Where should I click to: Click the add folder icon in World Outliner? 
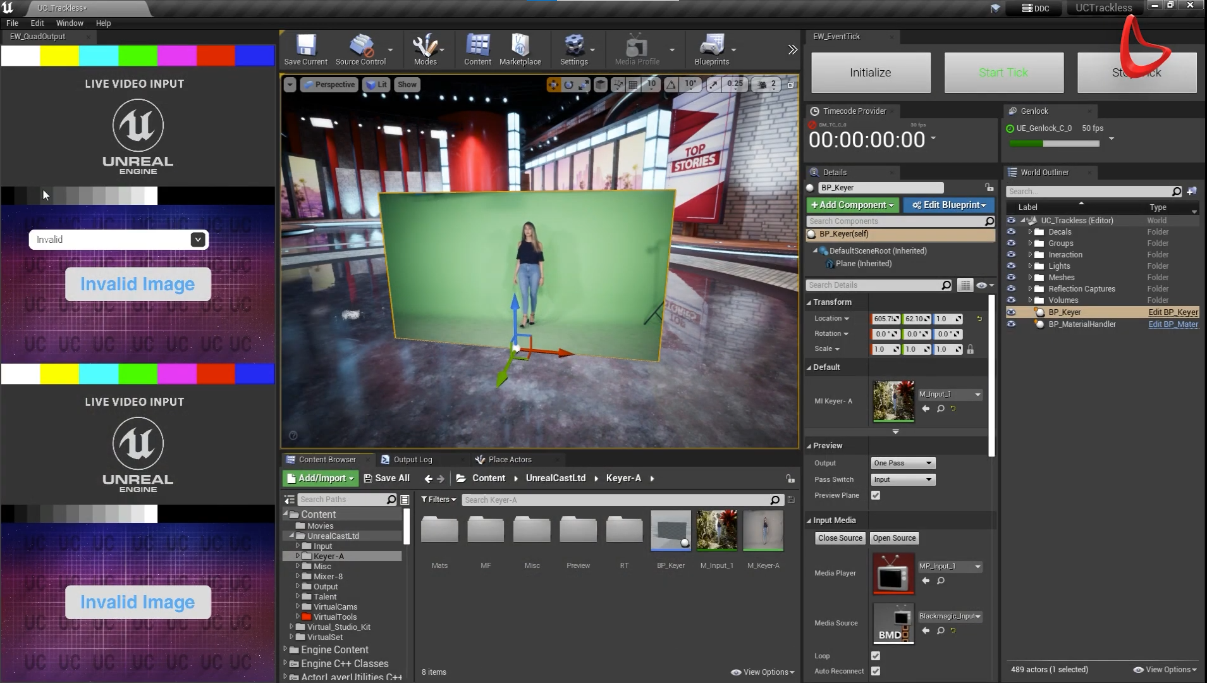click(x=1192, y=191)
